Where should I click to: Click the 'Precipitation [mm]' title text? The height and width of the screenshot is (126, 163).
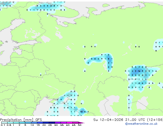[17, 120]
